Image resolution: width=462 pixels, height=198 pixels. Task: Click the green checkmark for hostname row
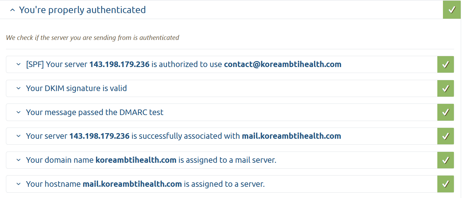pos(445,184)
